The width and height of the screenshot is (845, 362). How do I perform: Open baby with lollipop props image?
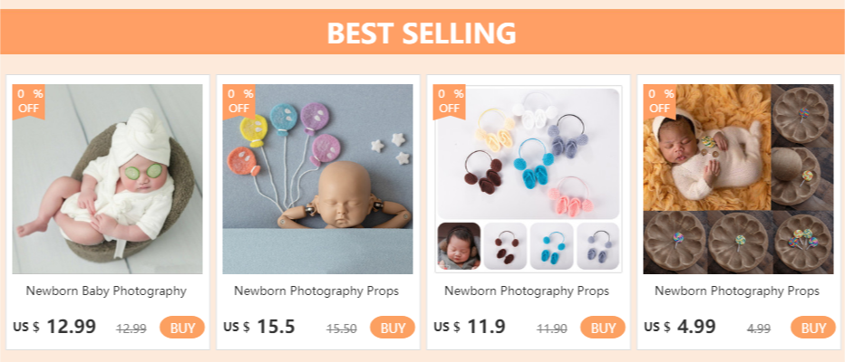tap(739, 179)
